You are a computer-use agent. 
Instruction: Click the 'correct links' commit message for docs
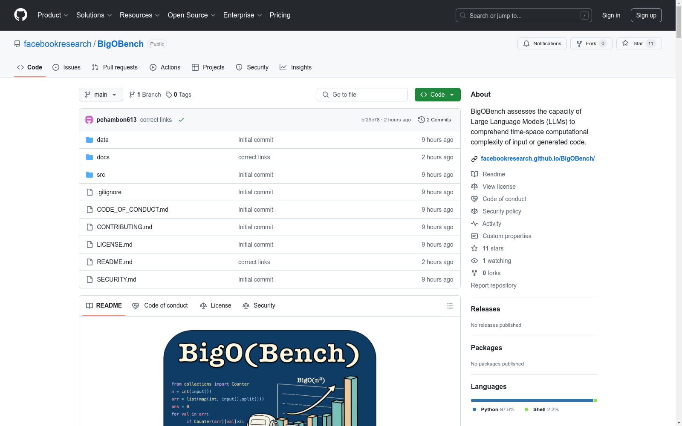254,157
